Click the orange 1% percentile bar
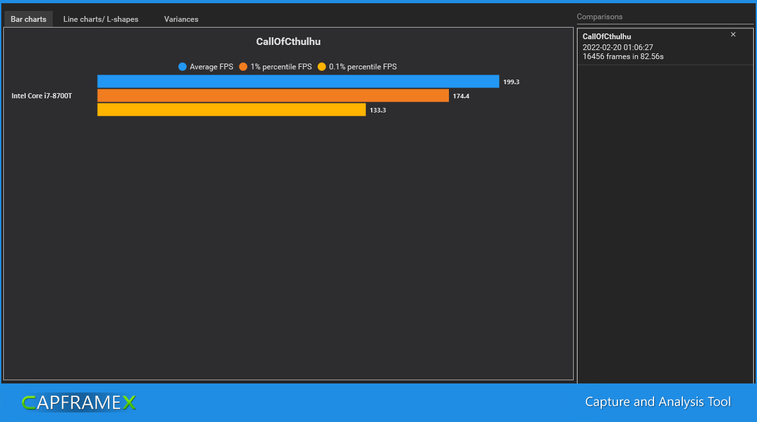The width and height of the screenshot is (757, 422). [x=273, y=96]
